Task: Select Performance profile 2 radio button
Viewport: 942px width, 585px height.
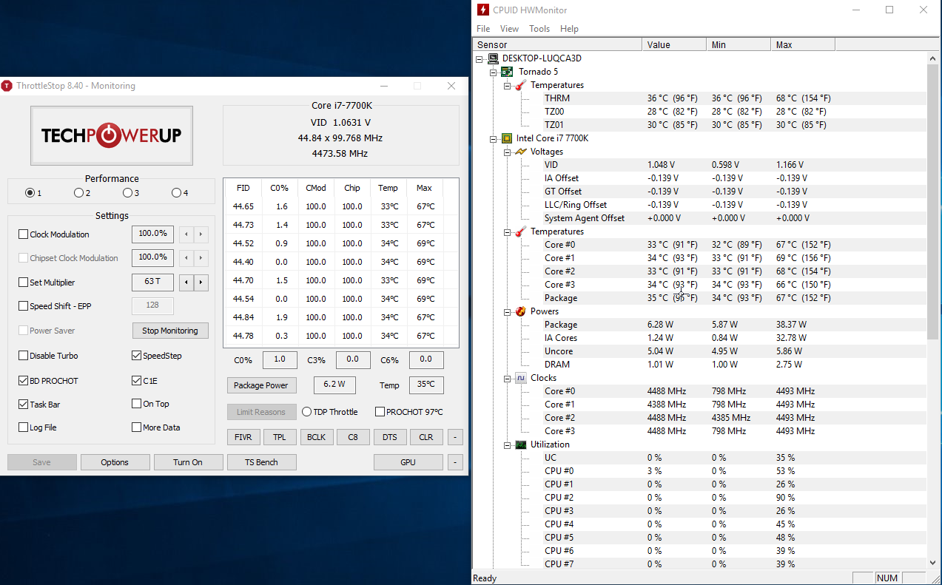Action: pos(78,193)
